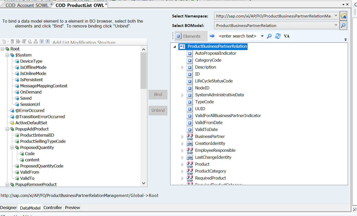
Task: Collapse the Root node in data model tree
Action: coord(2,49)
